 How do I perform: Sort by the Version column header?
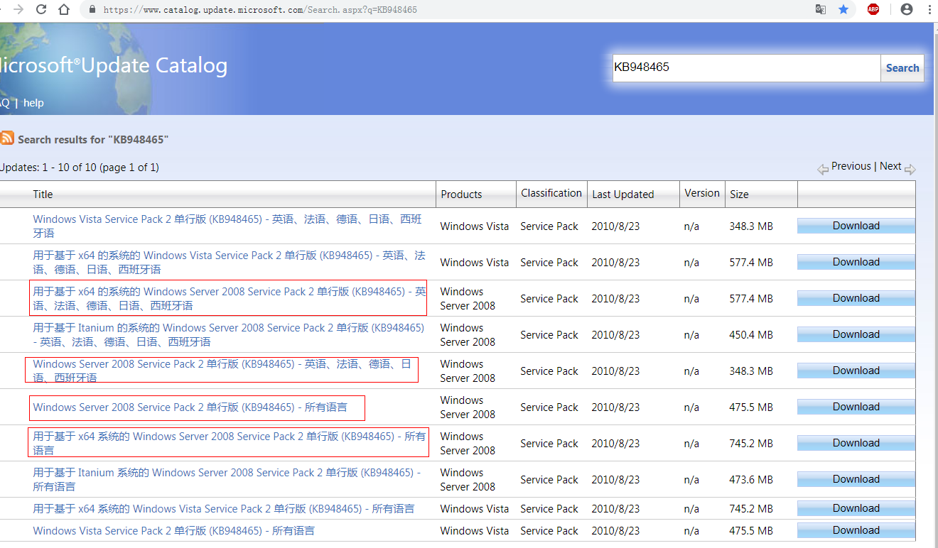coord(702,193)
